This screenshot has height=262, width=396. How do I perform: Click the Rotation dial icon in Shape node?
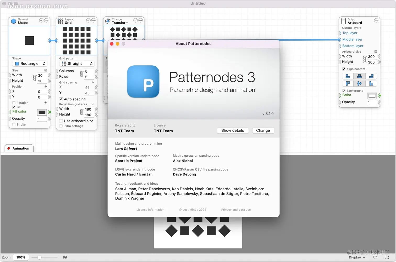click(x=46, y=103)
